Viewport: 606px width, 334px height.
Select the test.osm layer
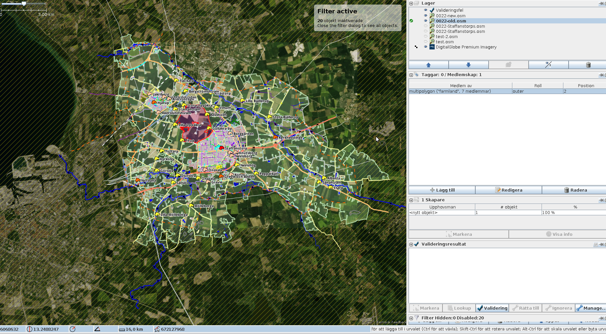(x=444, y=42)
